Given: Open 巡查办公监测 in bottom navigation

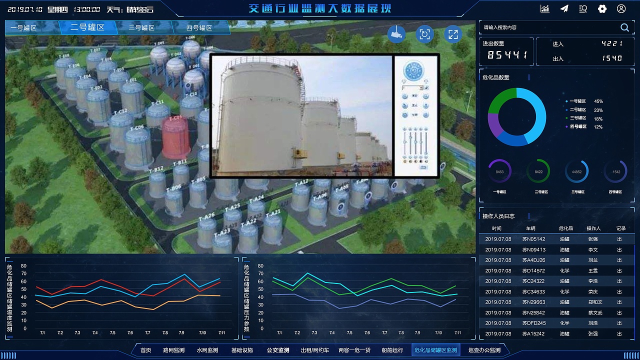Looking at the screenshot, I should [484, 350].
